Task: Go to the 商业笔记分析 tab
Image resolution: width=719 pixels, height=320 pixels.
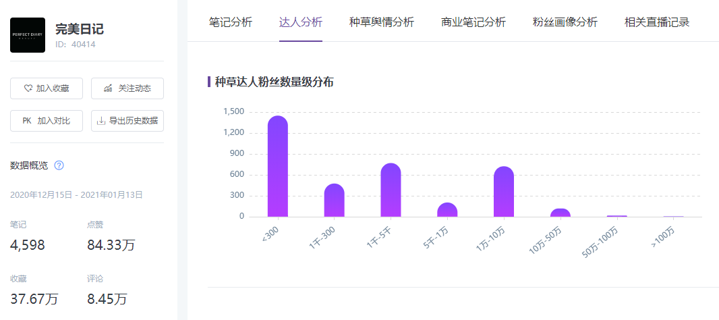Action: 473,22
